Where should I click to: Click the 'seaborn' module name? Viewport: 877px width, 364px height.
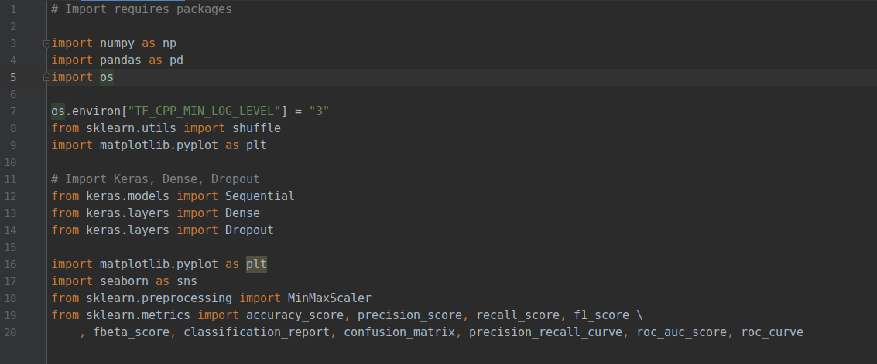click(125, 281)
